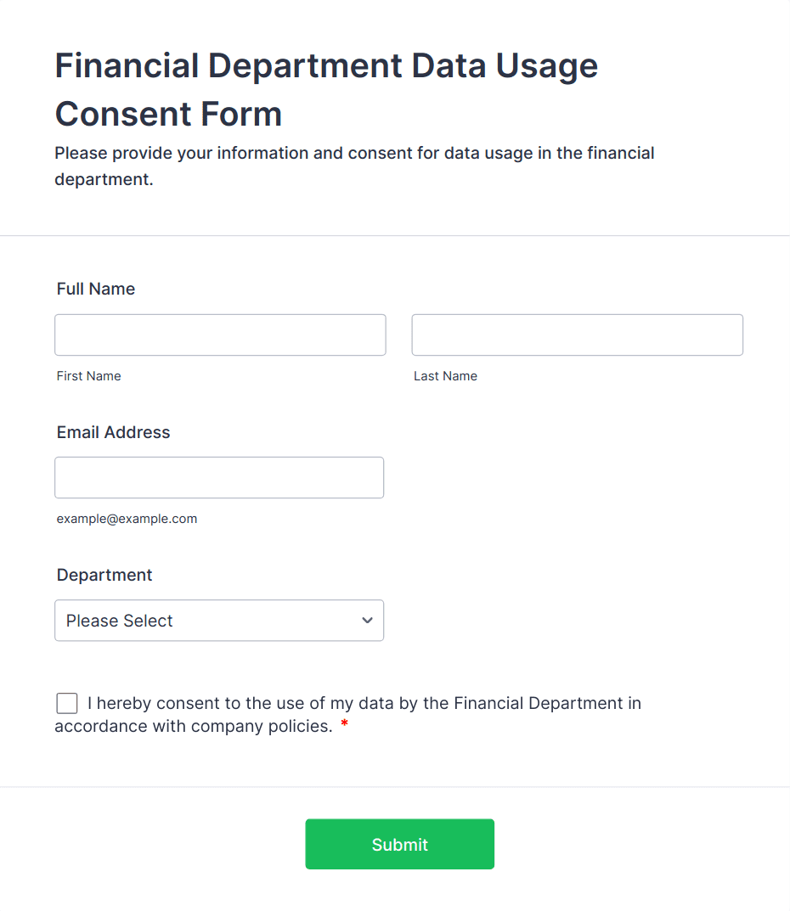Click the form description paragraph
Viewport: 790px width, 911px height.
coord(354,166)
